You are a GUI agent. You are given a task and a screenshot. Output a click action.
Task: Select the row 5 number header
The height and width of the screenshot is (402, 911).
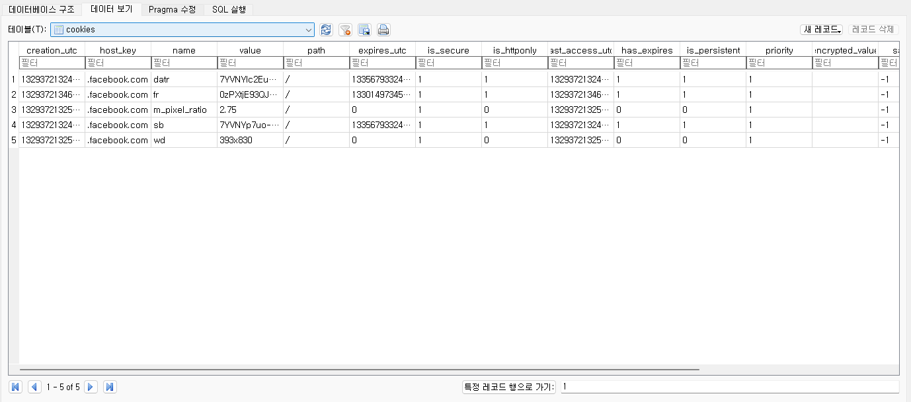click(x=14, y=140)
